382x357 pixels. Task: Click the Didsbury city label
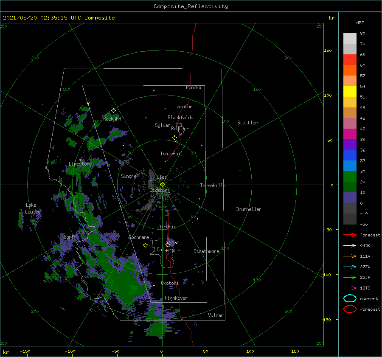(160, 190)
